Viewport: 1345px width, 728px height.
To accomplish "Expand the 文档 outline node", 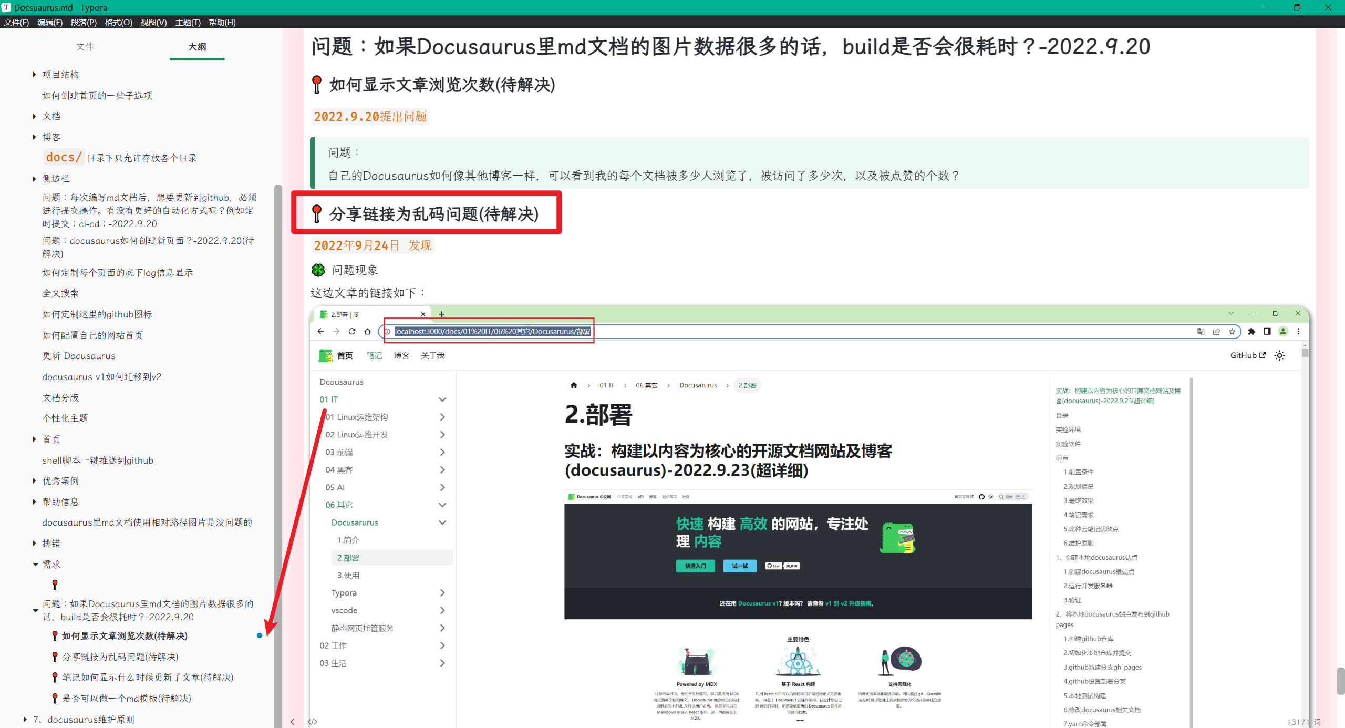I will pyautogui.click(x=34, y=116).
